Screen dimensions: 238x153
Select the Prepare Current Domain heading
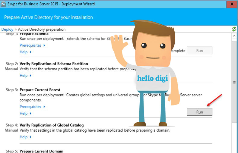(41, 151)
